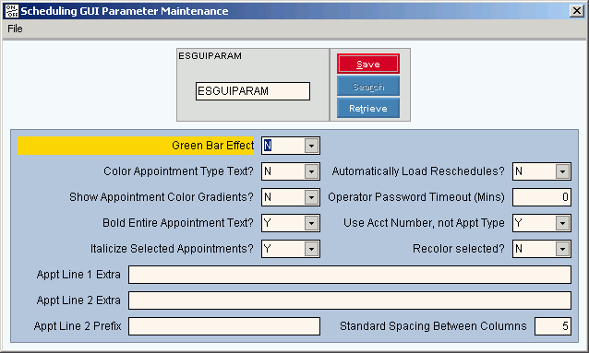This screenshot has width=589, height=353.
Task: Click the ON/OFF app icon in title bar
Action: coord(11,11)
